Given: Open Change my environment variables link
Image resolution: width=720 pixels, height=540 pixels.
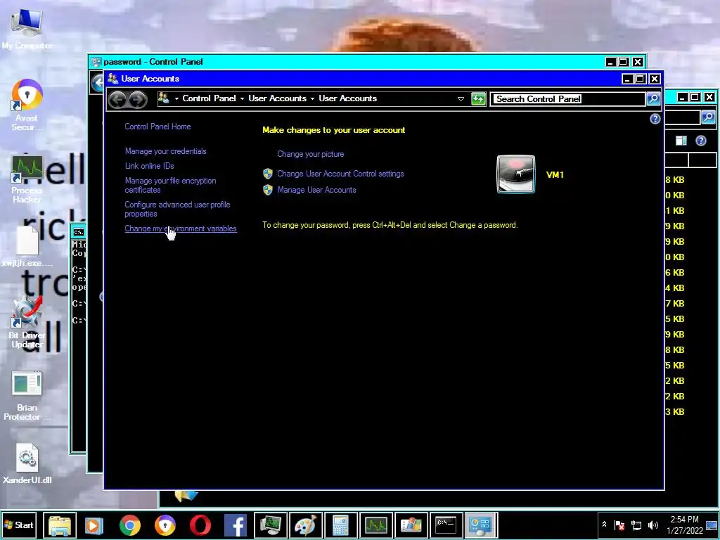Looking at the screenshot, I should pyautogui.click(x=181, y=229).
